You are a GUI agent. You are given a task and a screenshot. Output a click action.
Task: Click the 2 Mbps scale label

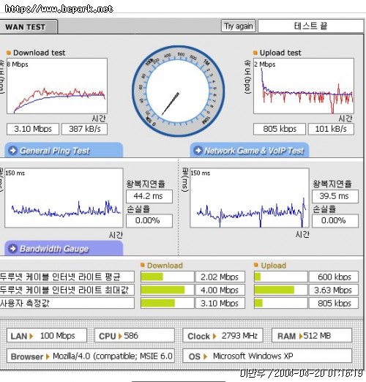[x=265, y=64]
